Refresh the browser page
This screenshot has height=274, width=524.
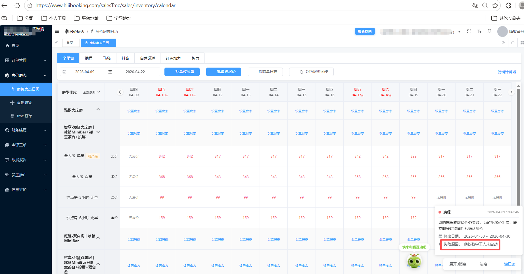point(17,5)
